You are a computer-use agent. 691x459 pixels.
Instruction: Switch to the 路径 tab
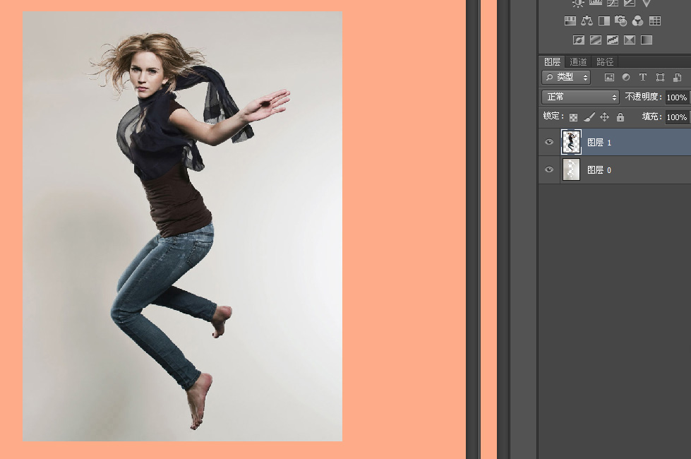click(605, 62)
